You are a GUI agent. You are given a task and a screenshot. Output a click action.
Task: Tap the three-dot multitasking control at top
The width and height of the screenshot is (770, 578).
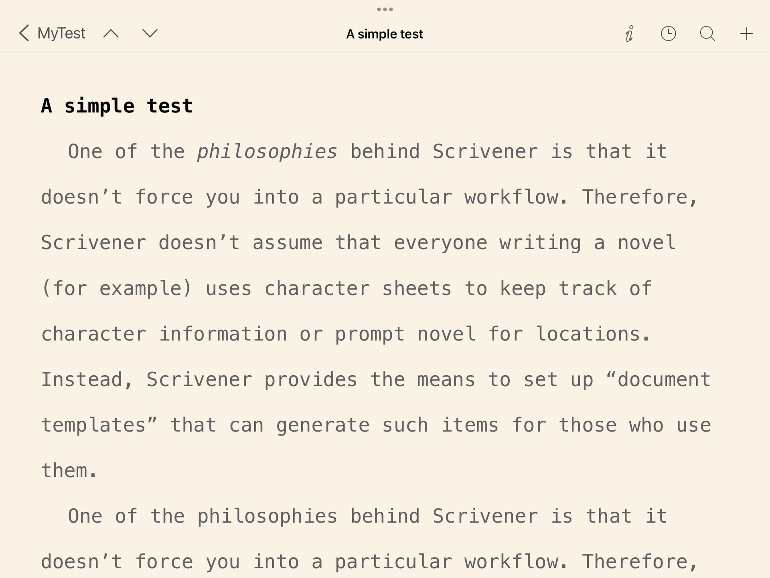pyautogui.click(x=385, y=9)
